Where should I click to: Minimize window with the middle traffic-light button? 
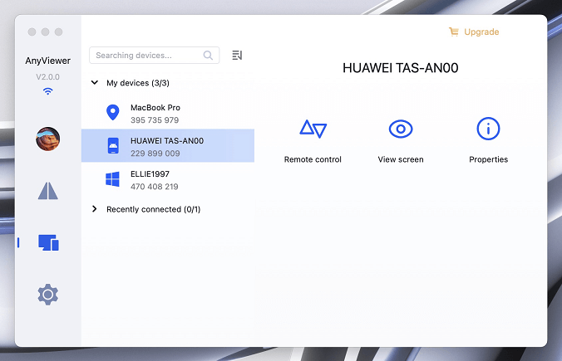click(45, 32)
